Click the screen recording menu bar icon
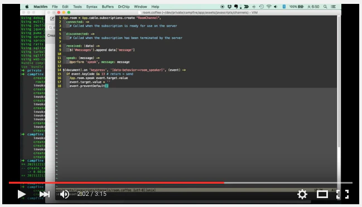 tap(223, 7)
